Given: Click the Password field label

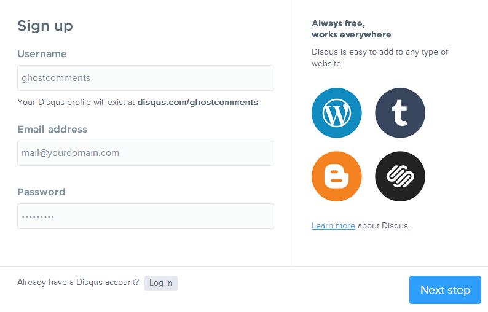Looking at the screenshot, I should pos(41,192).
